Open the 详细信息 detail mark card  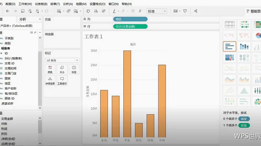pos(50,81)
